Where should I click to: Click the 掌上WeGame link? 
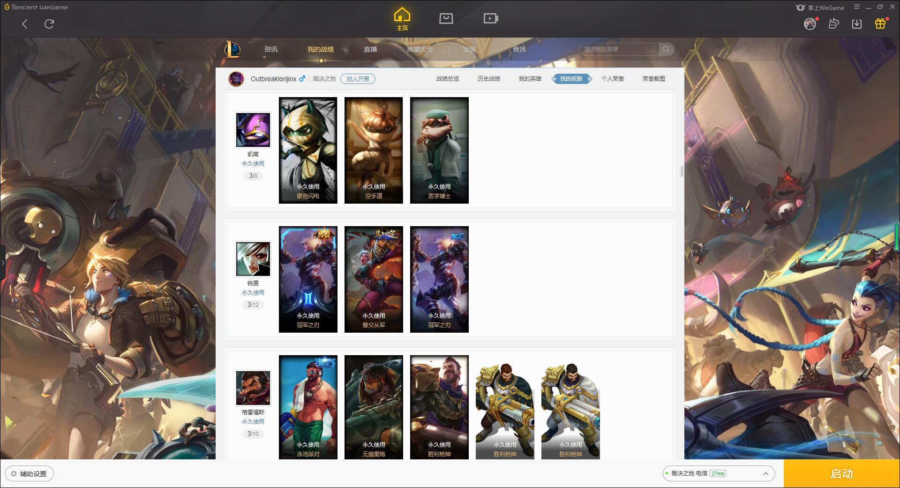[x=820, y=8]
